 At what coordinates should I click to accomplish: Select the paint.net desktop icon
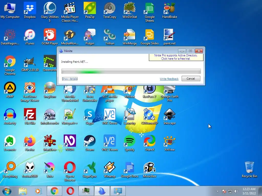click(x=170, y=37)
